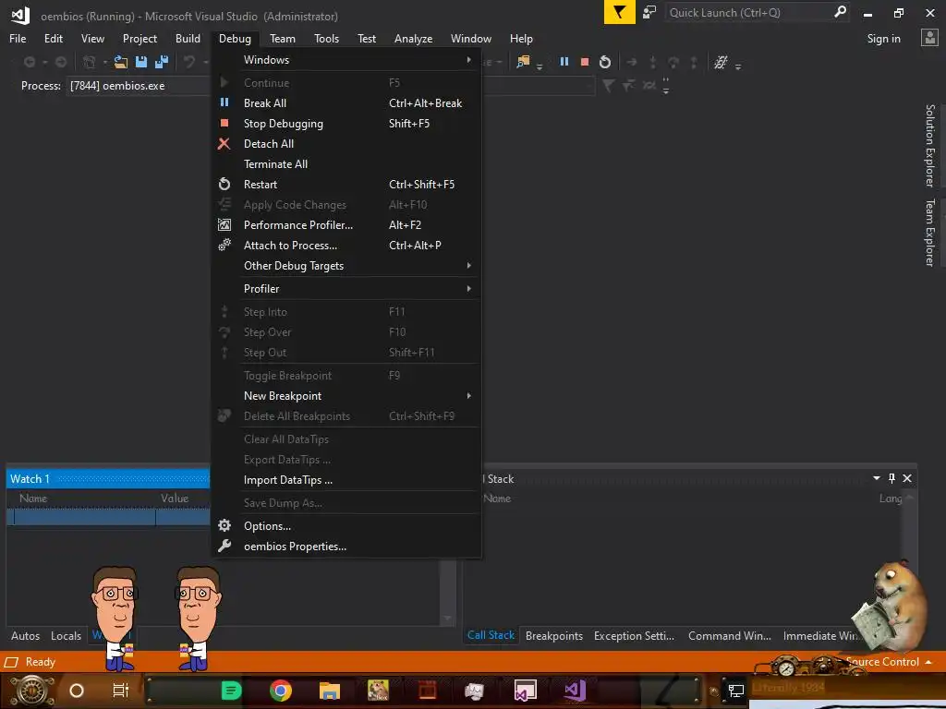Open the Project menu
946x709 pixels.
tap(140, 39)
